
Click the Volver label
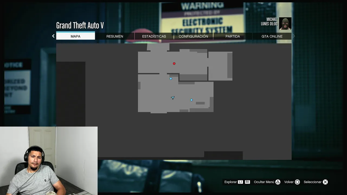289,182
